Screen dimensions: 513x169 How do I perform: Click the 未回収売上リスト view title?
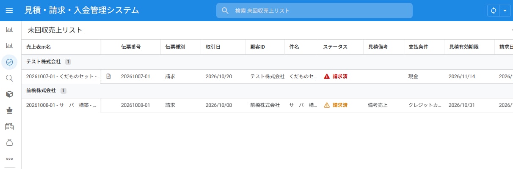(55, 30)
